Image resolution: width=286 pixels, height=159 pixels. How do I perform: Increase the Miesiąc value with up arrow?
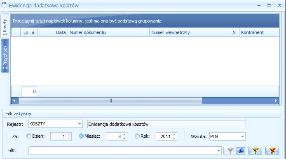124,135
